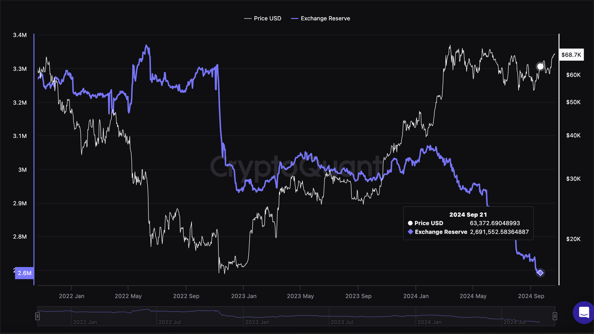
Task: Click the 2022 Sep x-axis label
Action: point(186,296)
